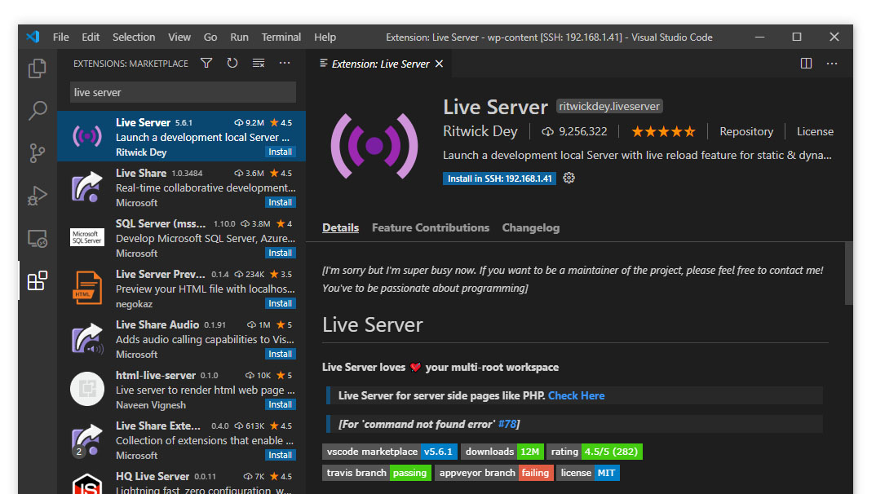Image resolution: width=876 pixels, height=494 pixels.
Task: Click the vscode marketplace v5.6.1 badge
Action: [390, 452]
